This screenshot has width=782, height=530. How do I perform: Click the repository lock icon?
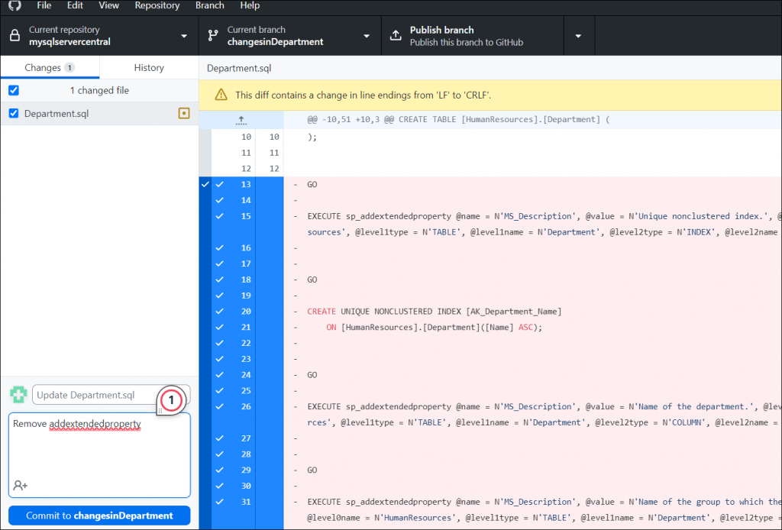(x=14, y=36)
